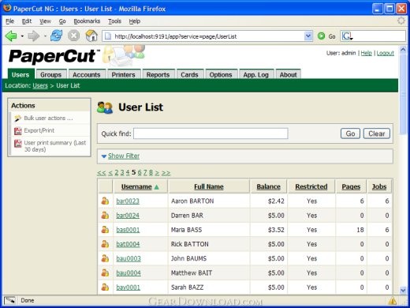Click the browser address bar URL field

tap(209, 36)
